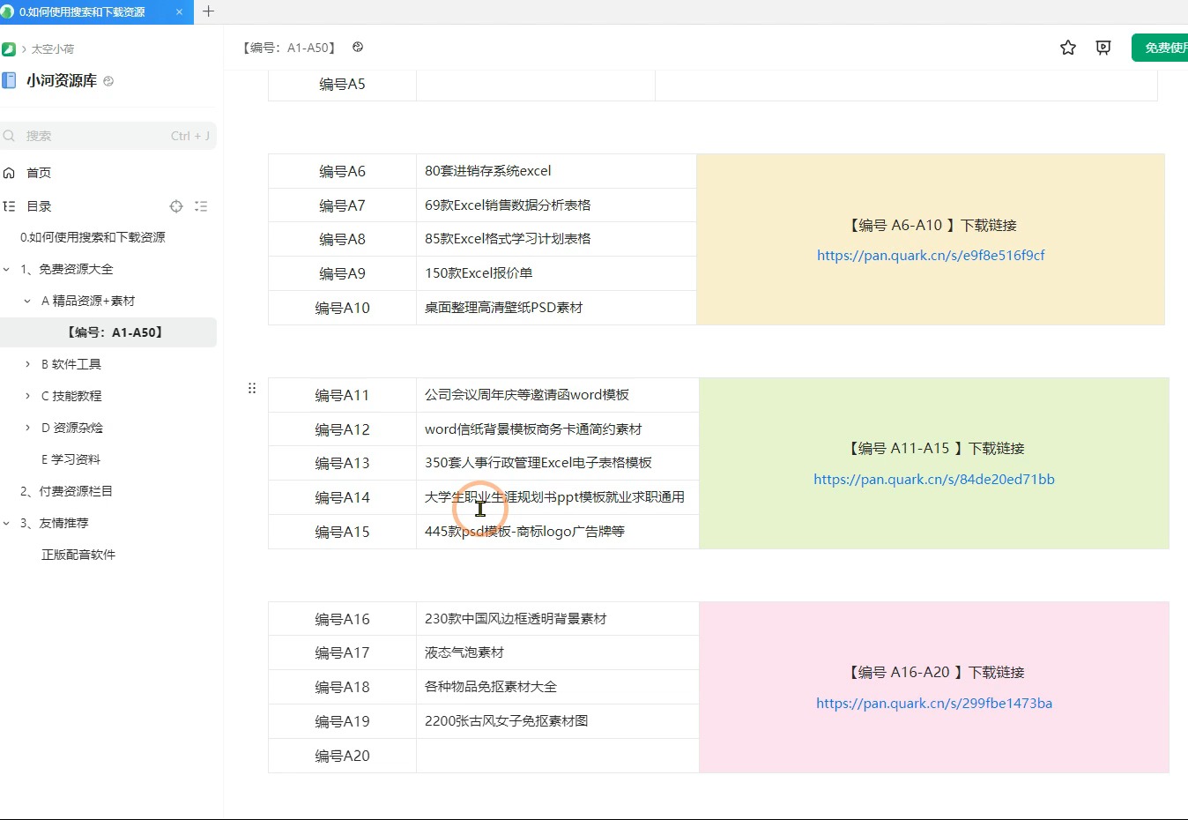Click the 【编号：A1-A50】 document title
This screenshot has height=820, width=1188.
289,48
